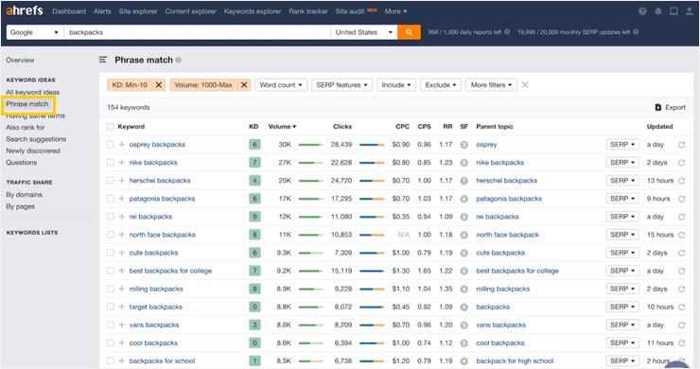Check the north face backpacks checkbox
700x369 pixels.
click(111, 235)
